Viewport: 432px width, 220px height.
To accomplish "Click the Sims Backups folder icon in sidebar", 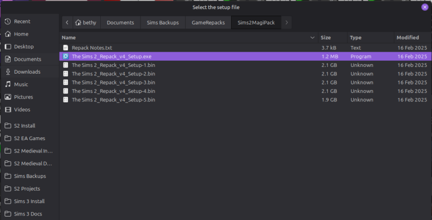I will [8, 176].
